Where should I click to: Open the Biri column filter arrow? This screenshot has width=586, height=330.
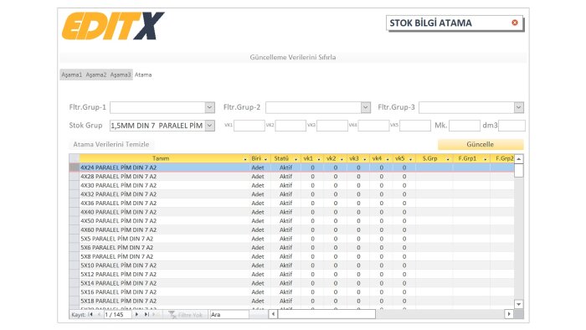pos(265,159)
